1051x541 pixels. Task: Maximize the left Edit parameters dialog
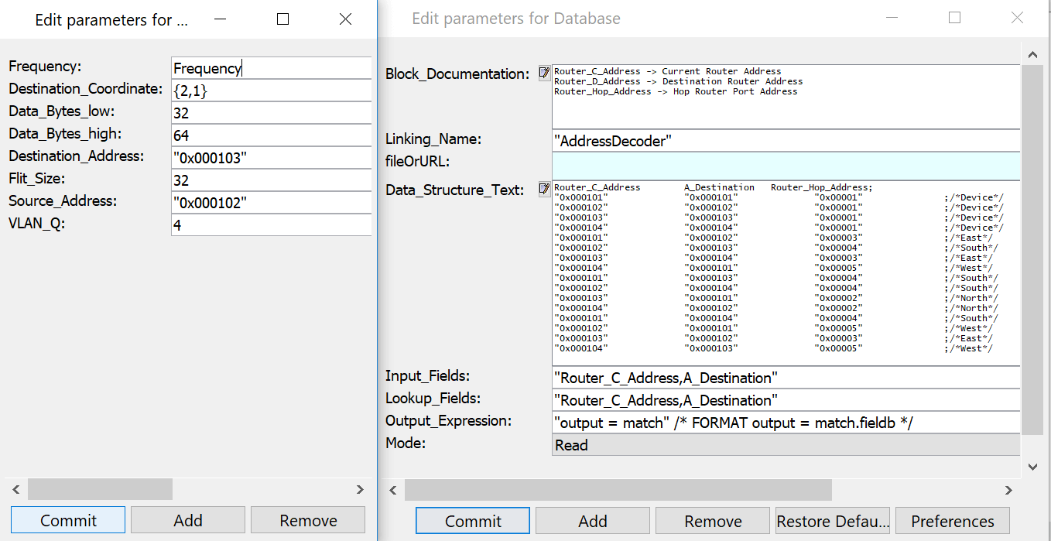pyautogui.click(x=282, y=19)
